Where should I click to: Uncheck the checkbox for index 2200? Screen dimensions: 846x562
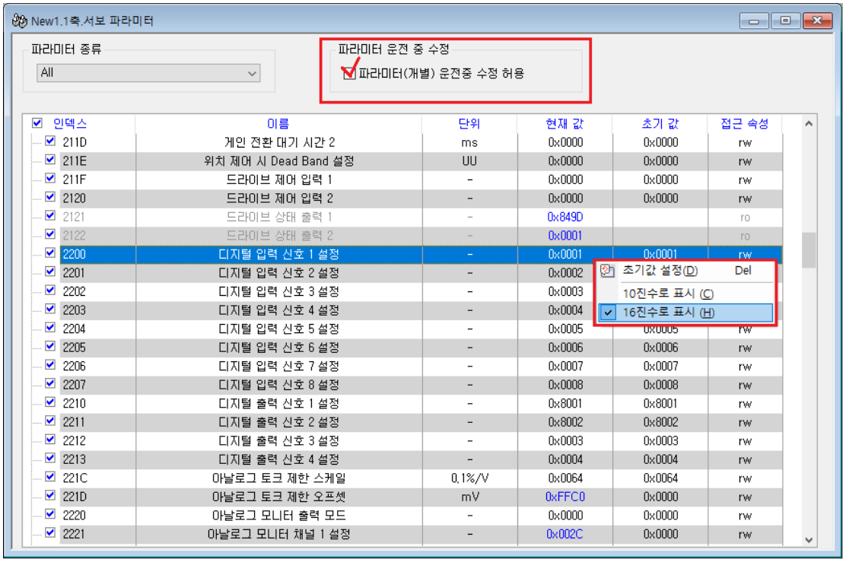[x=49, y=253]
